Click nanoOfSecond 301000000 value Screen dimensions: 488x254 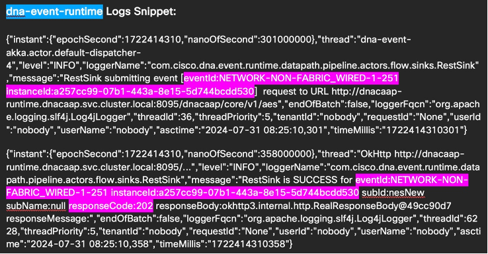pyautogui.click(x=287, y=40)
